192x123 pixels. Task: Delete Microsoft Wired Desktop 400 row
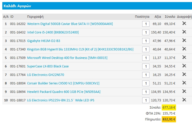pyautogui.click(x=184, y=57)
